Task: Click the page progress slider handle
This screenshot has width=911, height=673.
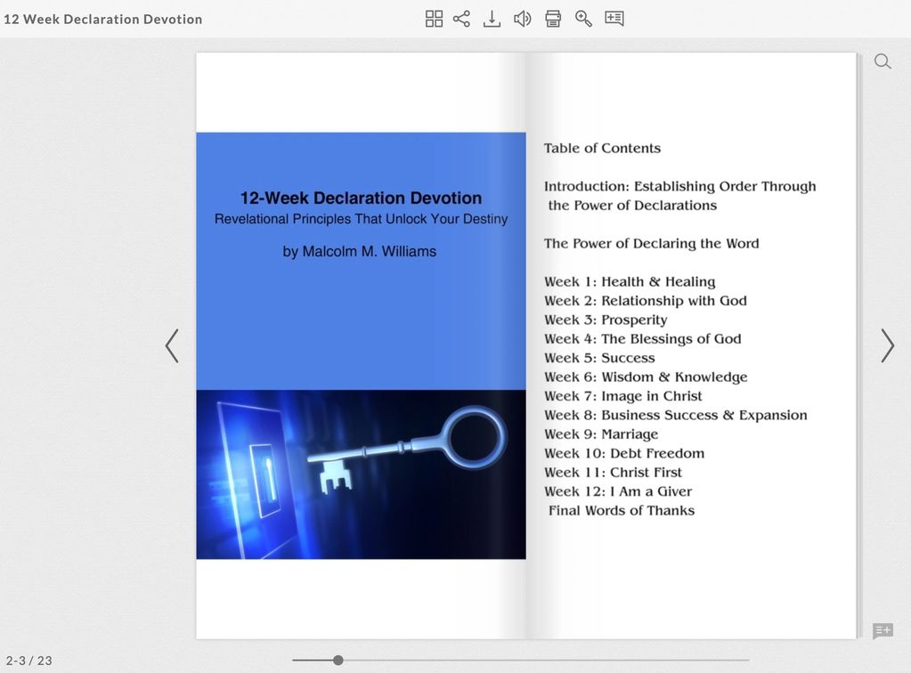Action: (338, 660)
